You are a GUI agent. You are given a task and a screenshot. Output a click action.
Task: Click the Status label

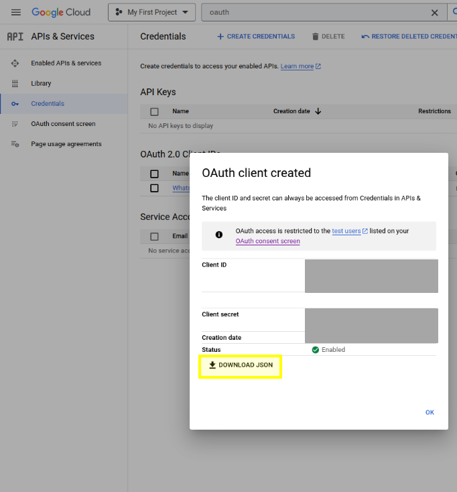pyautogui.click(x=211, y=349)
